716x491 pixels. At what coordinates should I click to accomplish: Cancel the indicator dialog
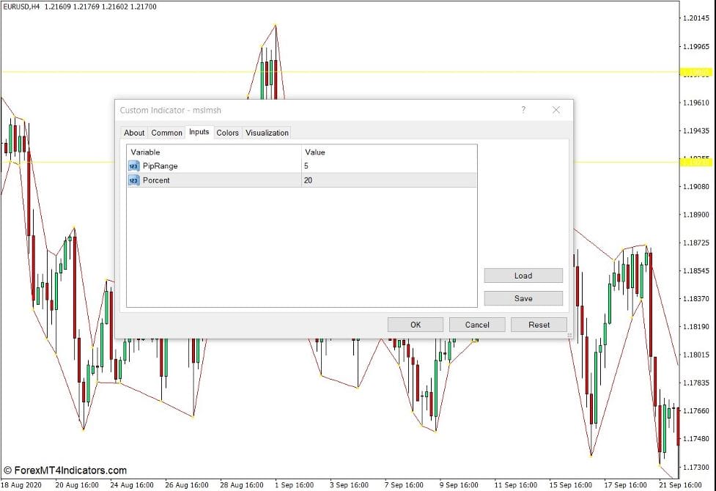tap(477, 325)
